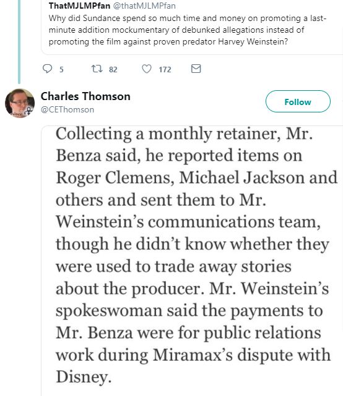Retweet using the retweet arrows icon
343x396 pixels.
point(97,69)
